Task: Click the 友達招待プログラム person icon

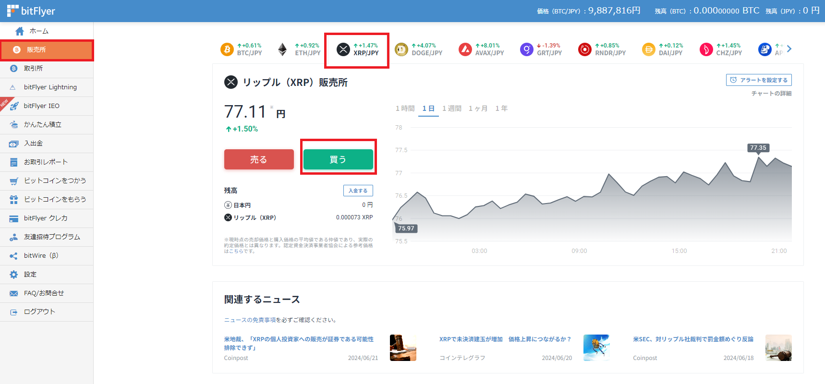Action: pos(14,237)
